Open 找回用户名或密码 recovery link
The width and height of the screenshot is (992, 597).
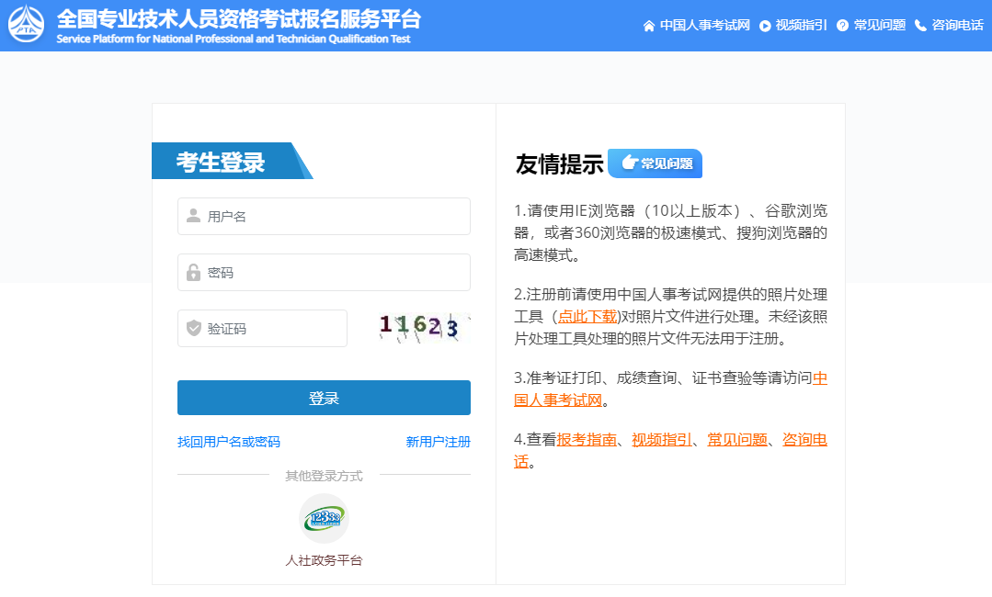pyautogui.click(x=229, y=442)
